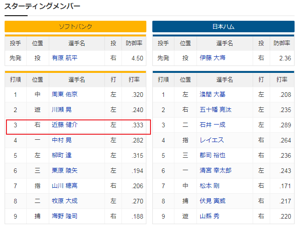Screen dimensions: 295x232
Task: Open player link 牧原 大成
Action: [x=64, y=201]
